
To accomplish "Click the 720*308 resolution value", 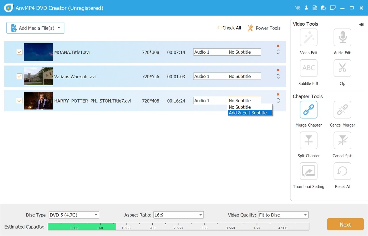I will click(x=151, y=52).
